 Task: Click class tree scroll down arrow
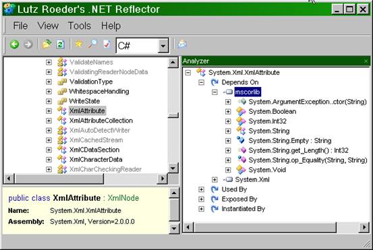pyautogui.click(x=173, y=168)
